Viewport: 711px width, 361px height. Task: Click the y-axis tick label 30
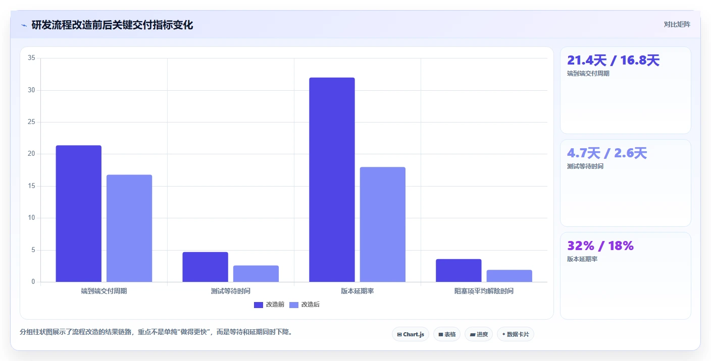(x=31, y=90)
